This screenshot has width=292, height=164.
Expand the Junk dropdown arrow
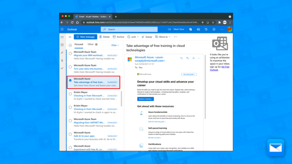[x=138, y=37]
